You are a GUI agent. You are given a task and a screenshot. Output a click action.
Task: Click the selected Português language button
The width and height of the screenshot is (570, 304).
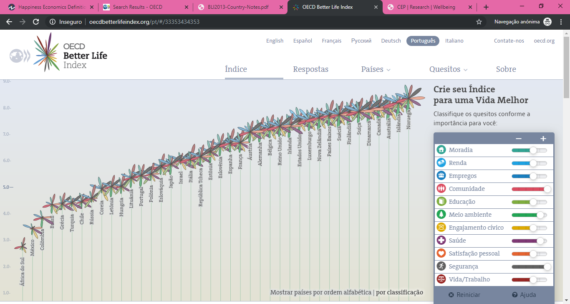tap(423, 41)
